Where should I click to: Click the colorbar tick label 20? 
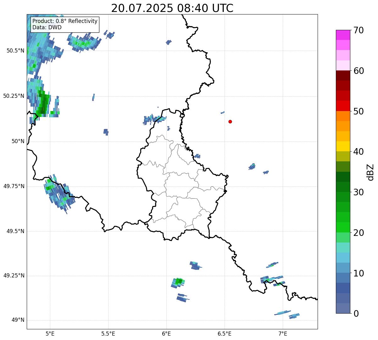(x=359, y=233)
